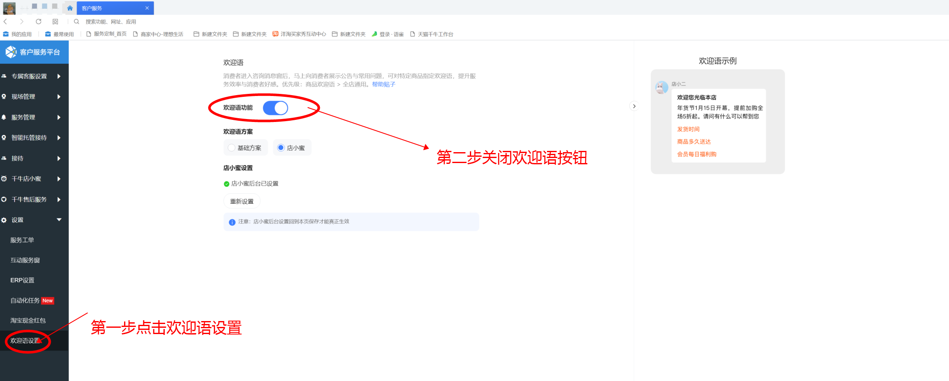Click the 搜索功能、网址、应用 search field
Image resolution: width=949 pixels, height=381 pixels.
point(111,21)
